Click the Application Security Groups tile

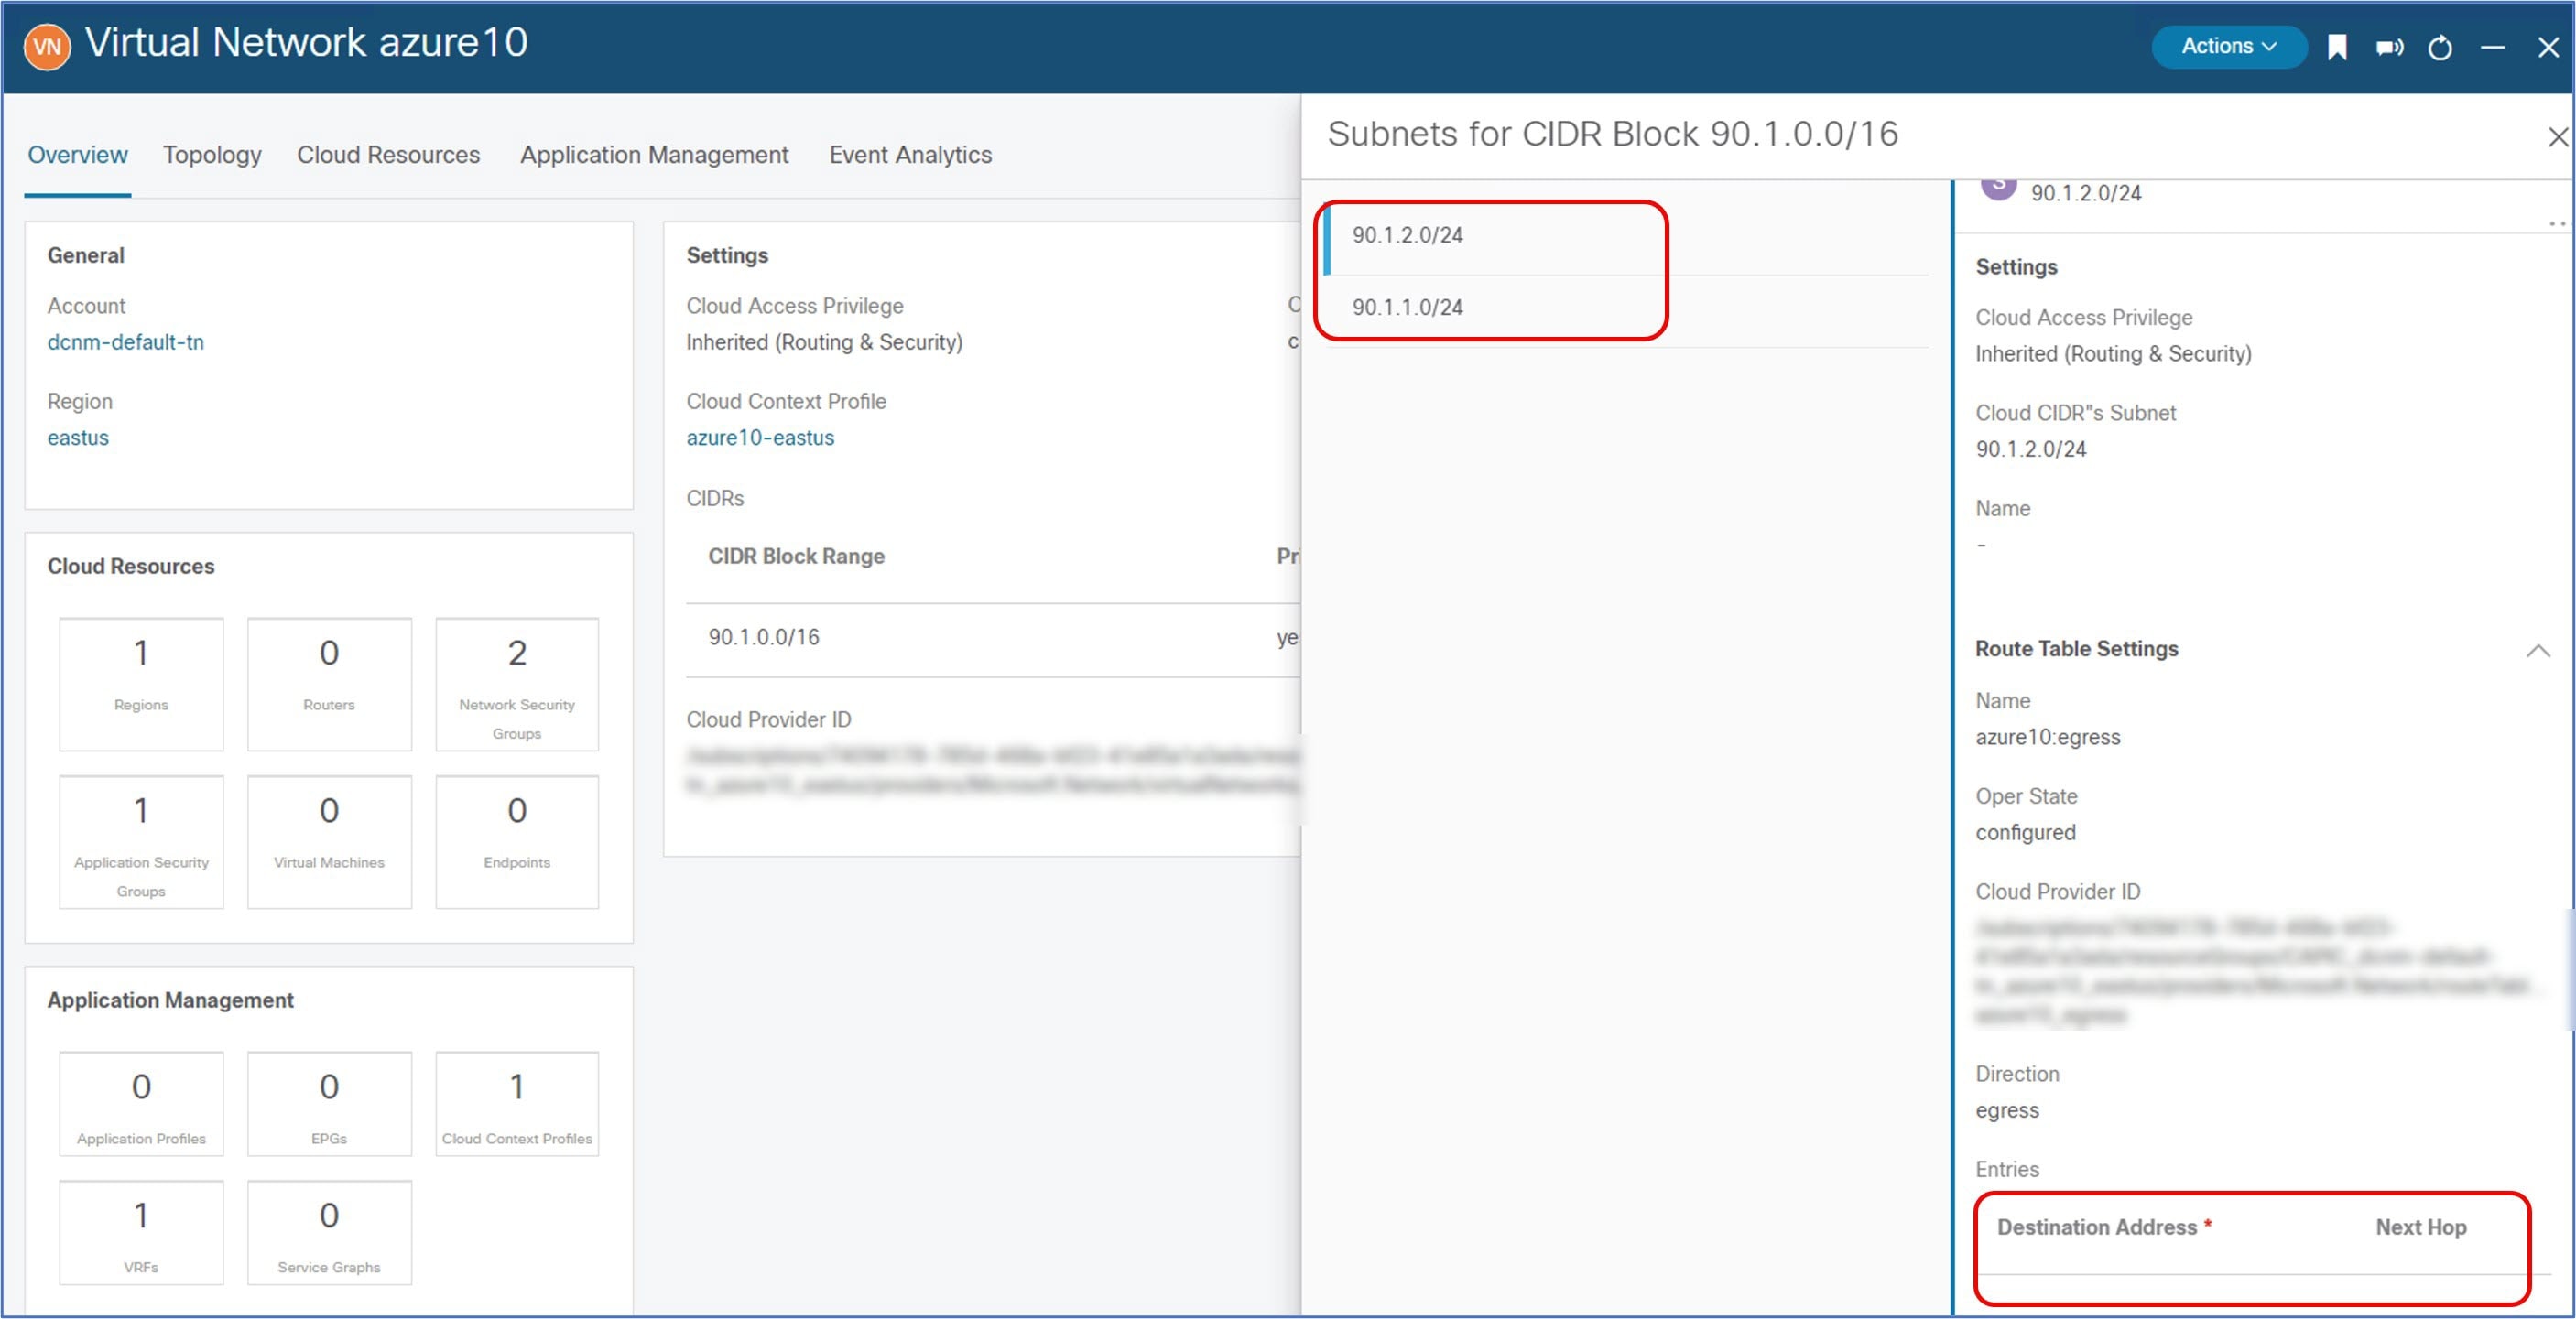(x=141, y=841)
